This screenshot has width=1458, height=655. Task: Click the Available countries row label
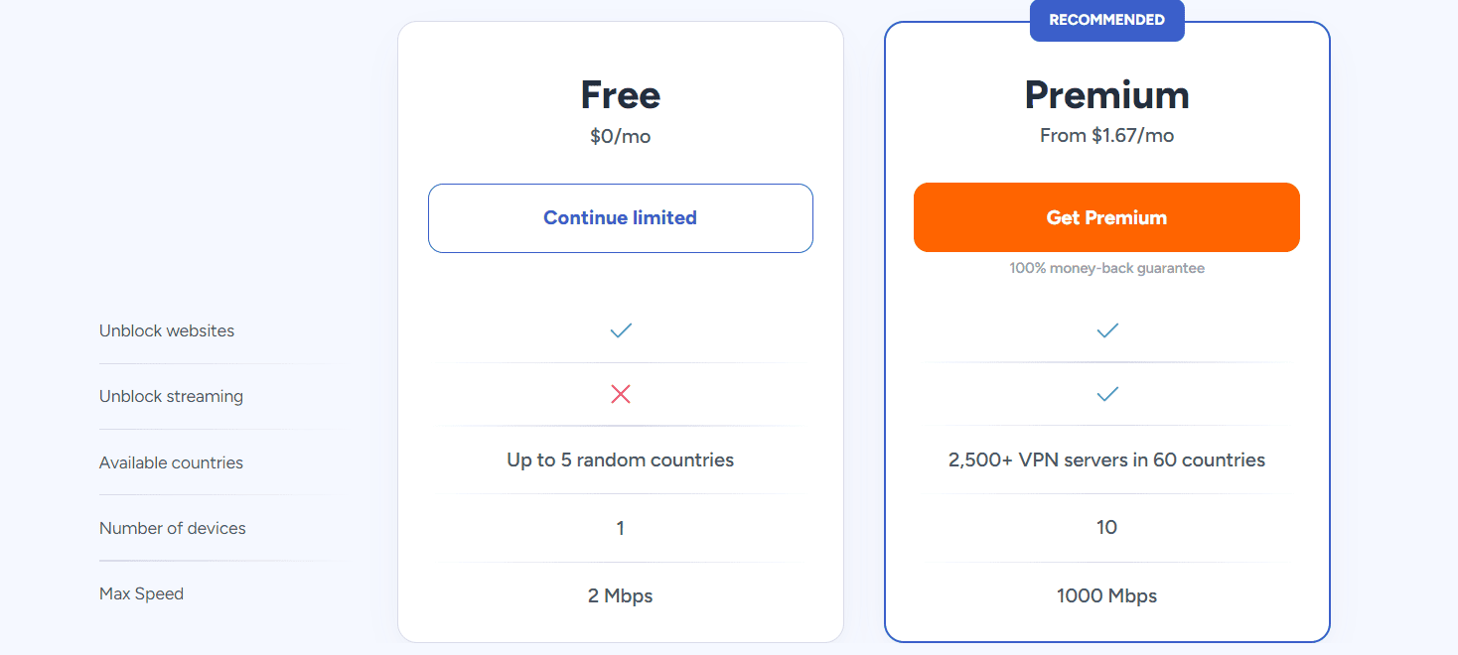(171, 462)
